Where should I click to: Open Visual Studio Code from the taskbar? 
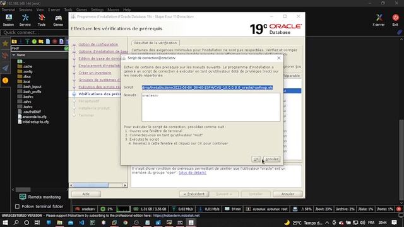click(x=81, y=223)
